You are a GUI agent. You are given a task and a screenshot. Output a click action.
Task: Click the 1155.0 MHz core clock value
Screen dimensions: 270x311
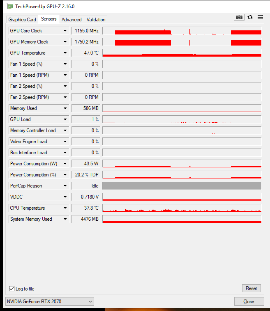pyautogui.click(x=86, y=31)
